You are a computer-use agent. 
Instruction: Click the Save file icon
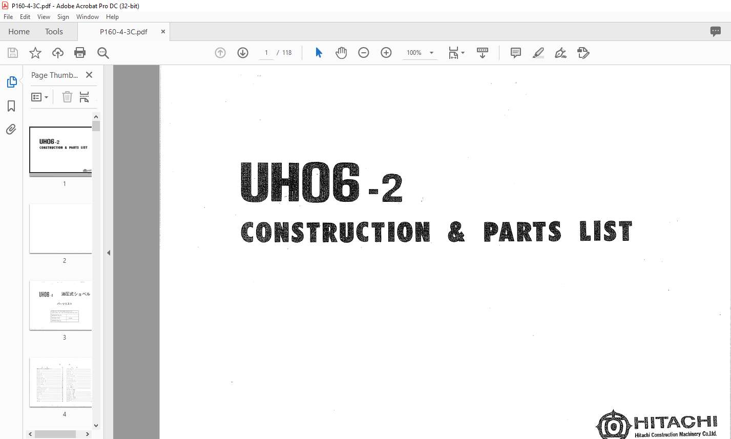point(13,53)
